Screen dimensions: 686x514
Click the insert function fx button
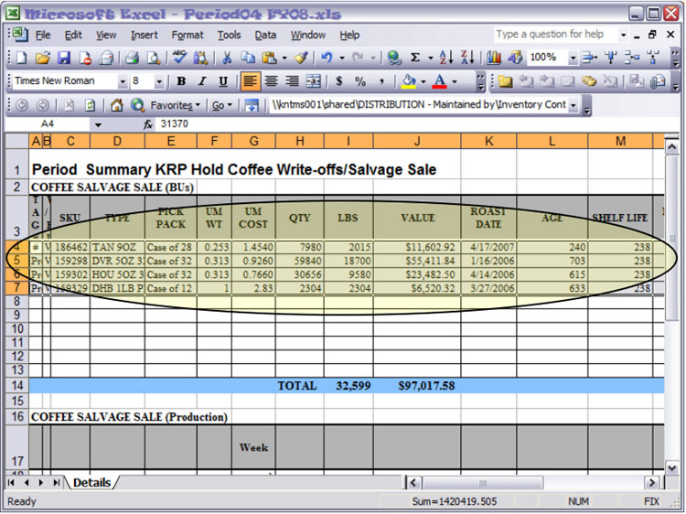click(x=148, y=124)
